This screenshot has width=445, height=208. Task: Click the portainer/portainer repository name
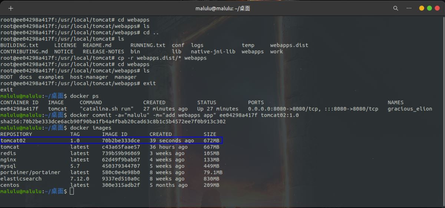[x=30, y=172]
